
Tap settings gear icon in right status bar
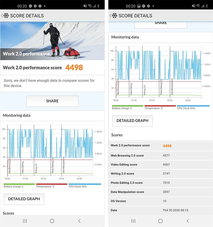point(148,6)
